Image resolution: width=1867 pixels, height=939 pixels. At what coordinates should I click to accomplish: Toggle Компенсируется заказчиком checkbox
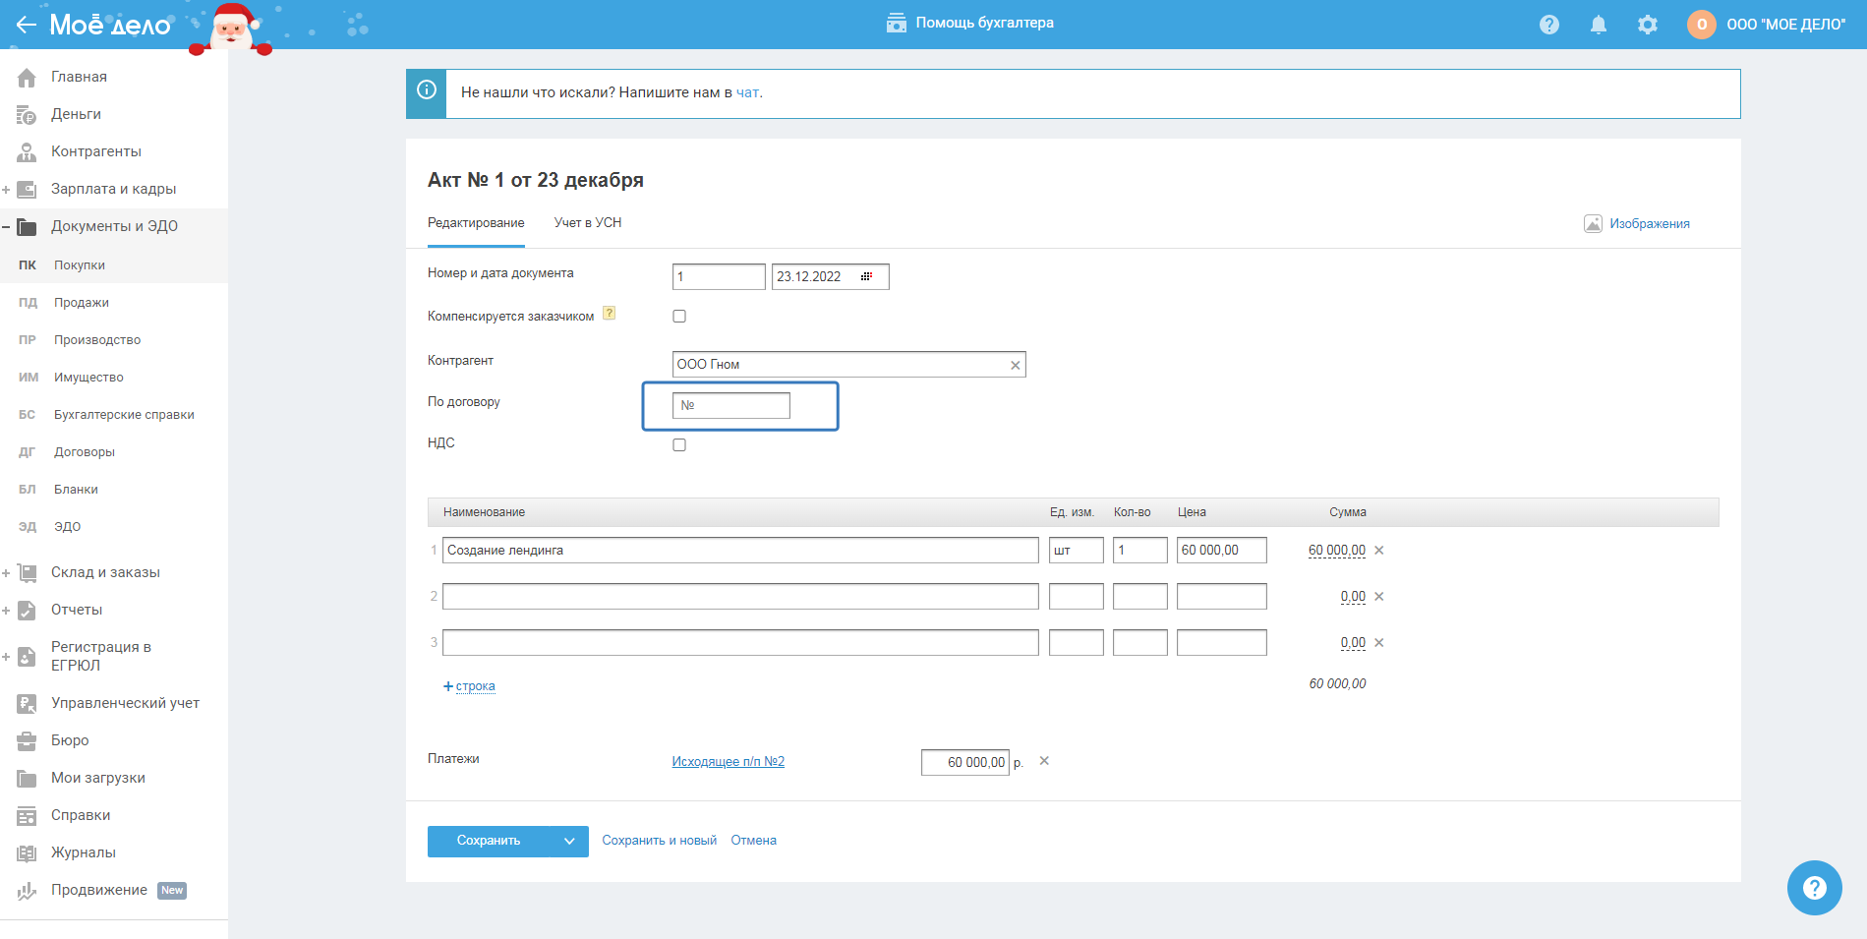point(679,317)
